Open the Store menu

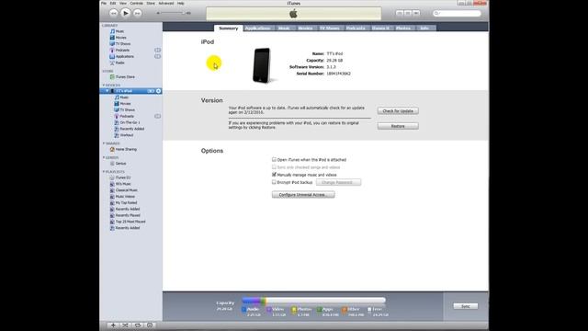[151, 4]
